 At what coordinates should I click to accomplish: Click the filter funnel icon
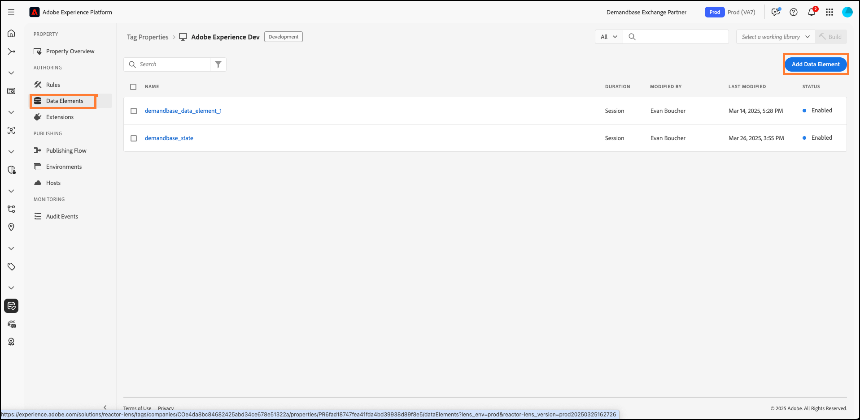pos(218,64)
